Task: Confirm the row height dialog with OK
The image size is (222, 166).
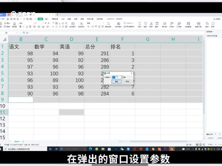Action: [x=116, y=82]
